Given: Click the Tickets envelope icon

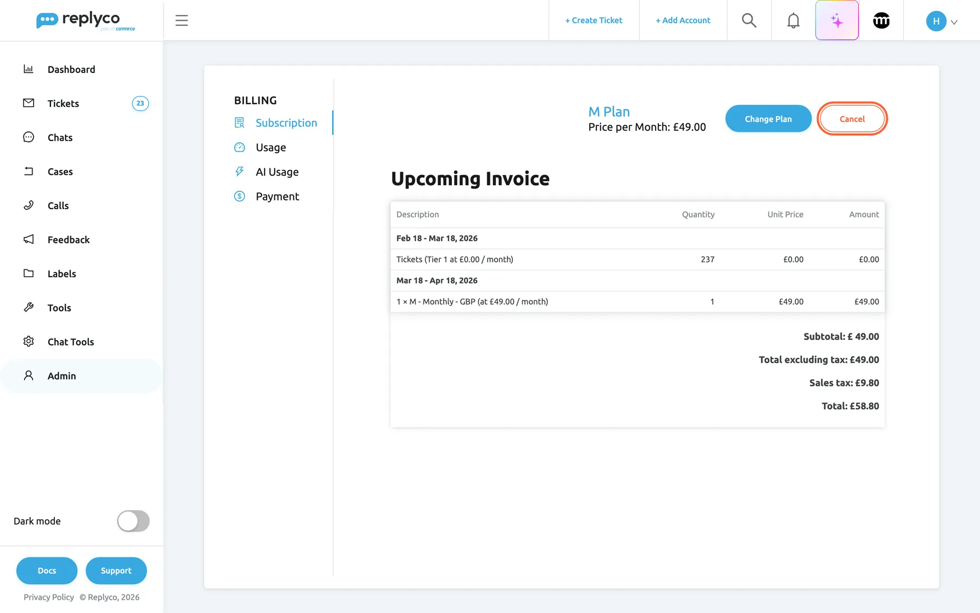Looking at the screenshot, I should point(28,103).
